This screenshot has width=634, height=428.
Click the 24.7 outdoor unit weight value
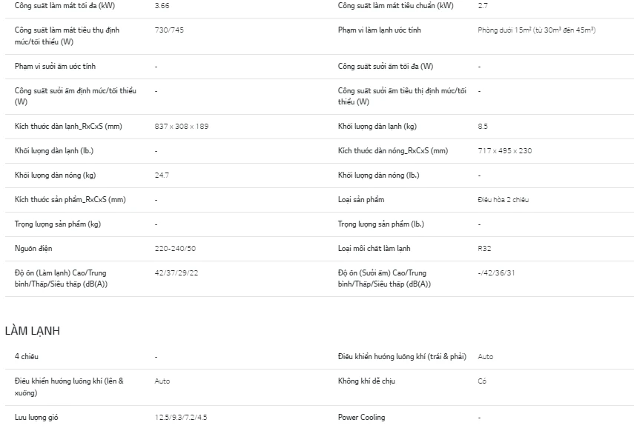coord(162,175)
